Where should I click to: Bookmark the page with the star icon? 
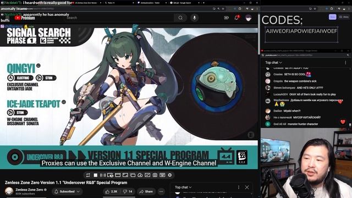(223, 9)
